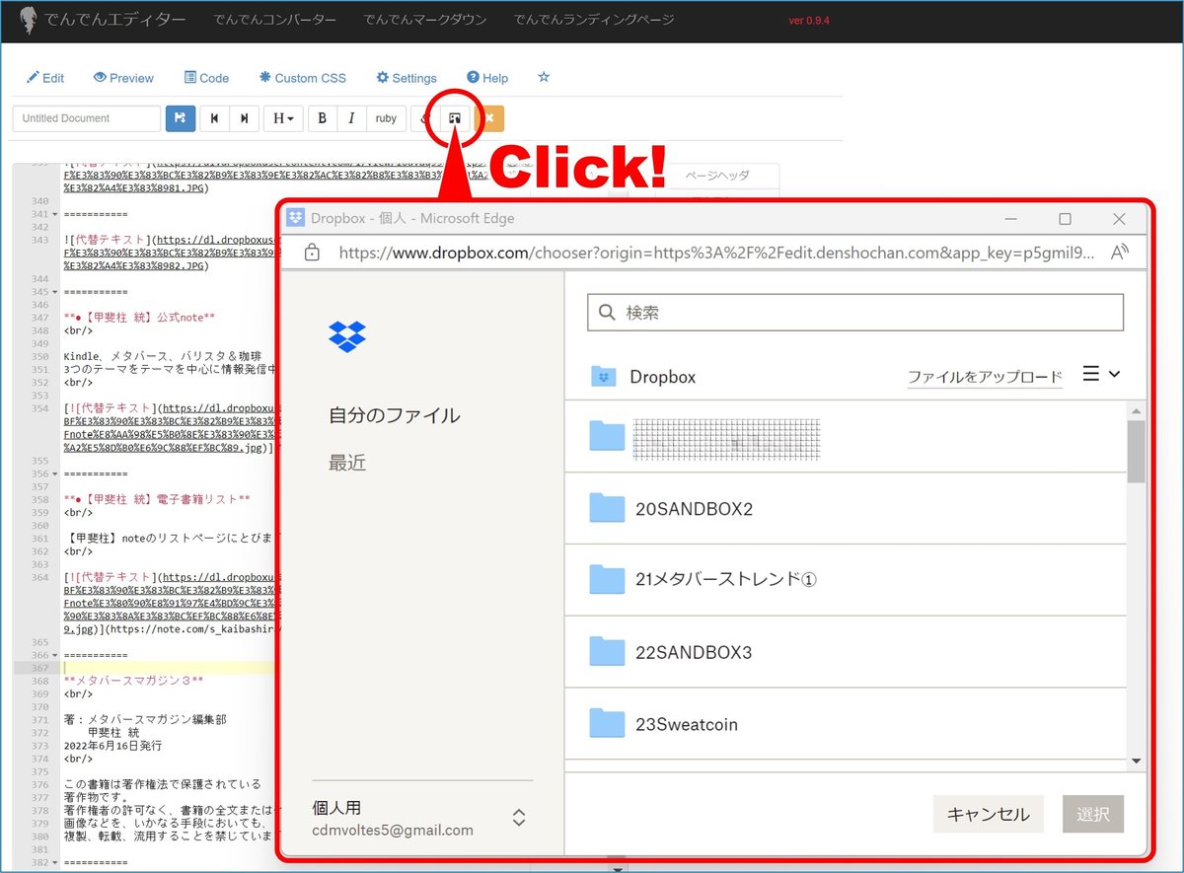Open the 21メタバーストレンド① folder
Screen dimensions: 1184x873
pyautogui.click(x=846, y=580)
